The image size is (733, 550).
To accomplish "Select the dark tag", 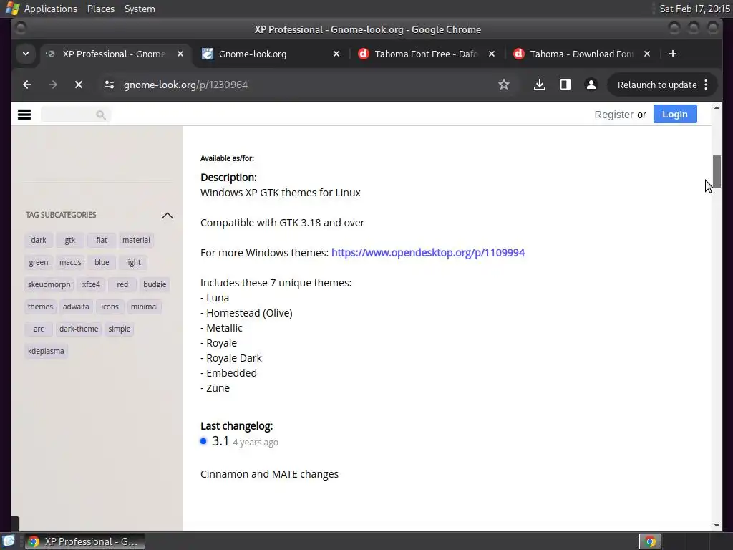I will click(39, 241).
